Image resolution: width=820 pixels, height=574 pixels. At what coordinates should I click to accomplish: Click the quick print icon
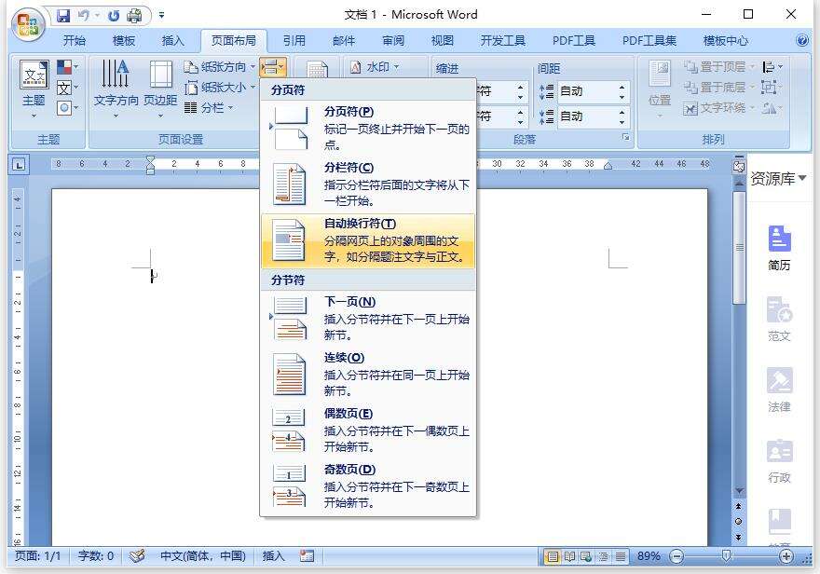tap(134, 16)
